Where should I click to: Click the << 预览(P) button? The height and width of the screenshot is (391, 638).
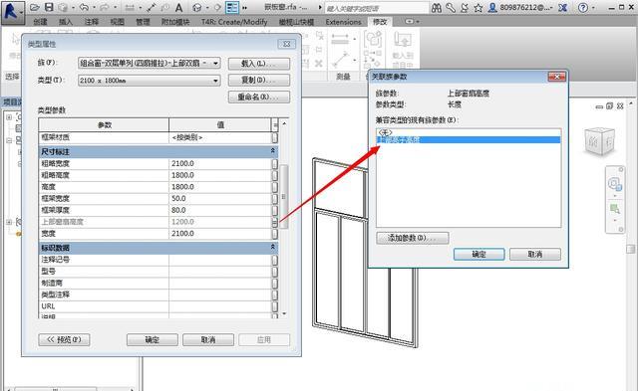64,340
